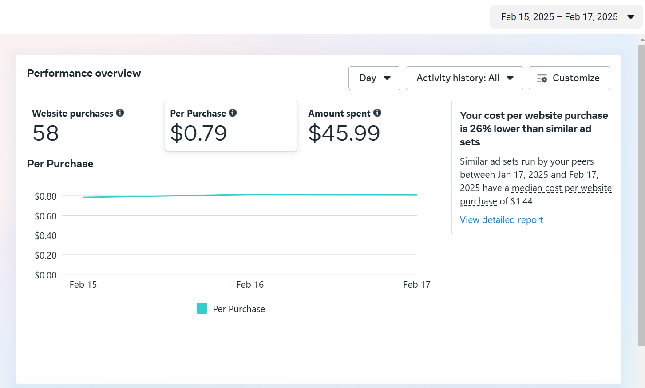This screenshot has height=388, width=645.
Task: Click the chart line start above Feb 15
Action: click(x=83, y=197)
